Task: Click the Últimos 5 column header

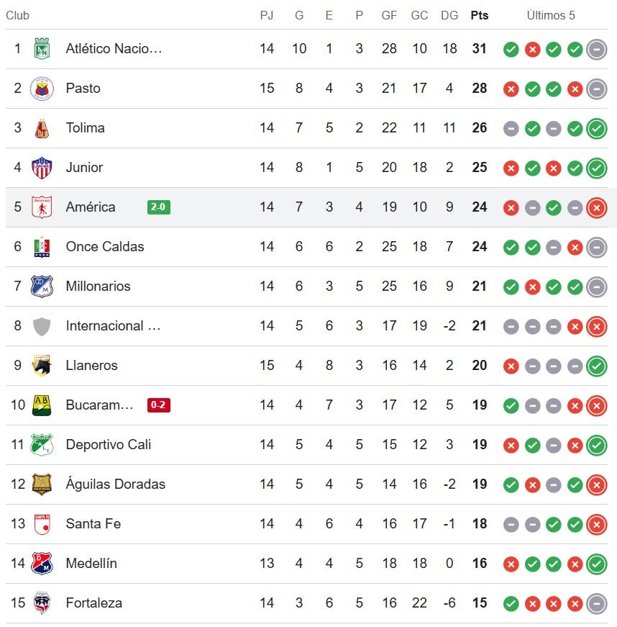Action: [x=551, y=16]
